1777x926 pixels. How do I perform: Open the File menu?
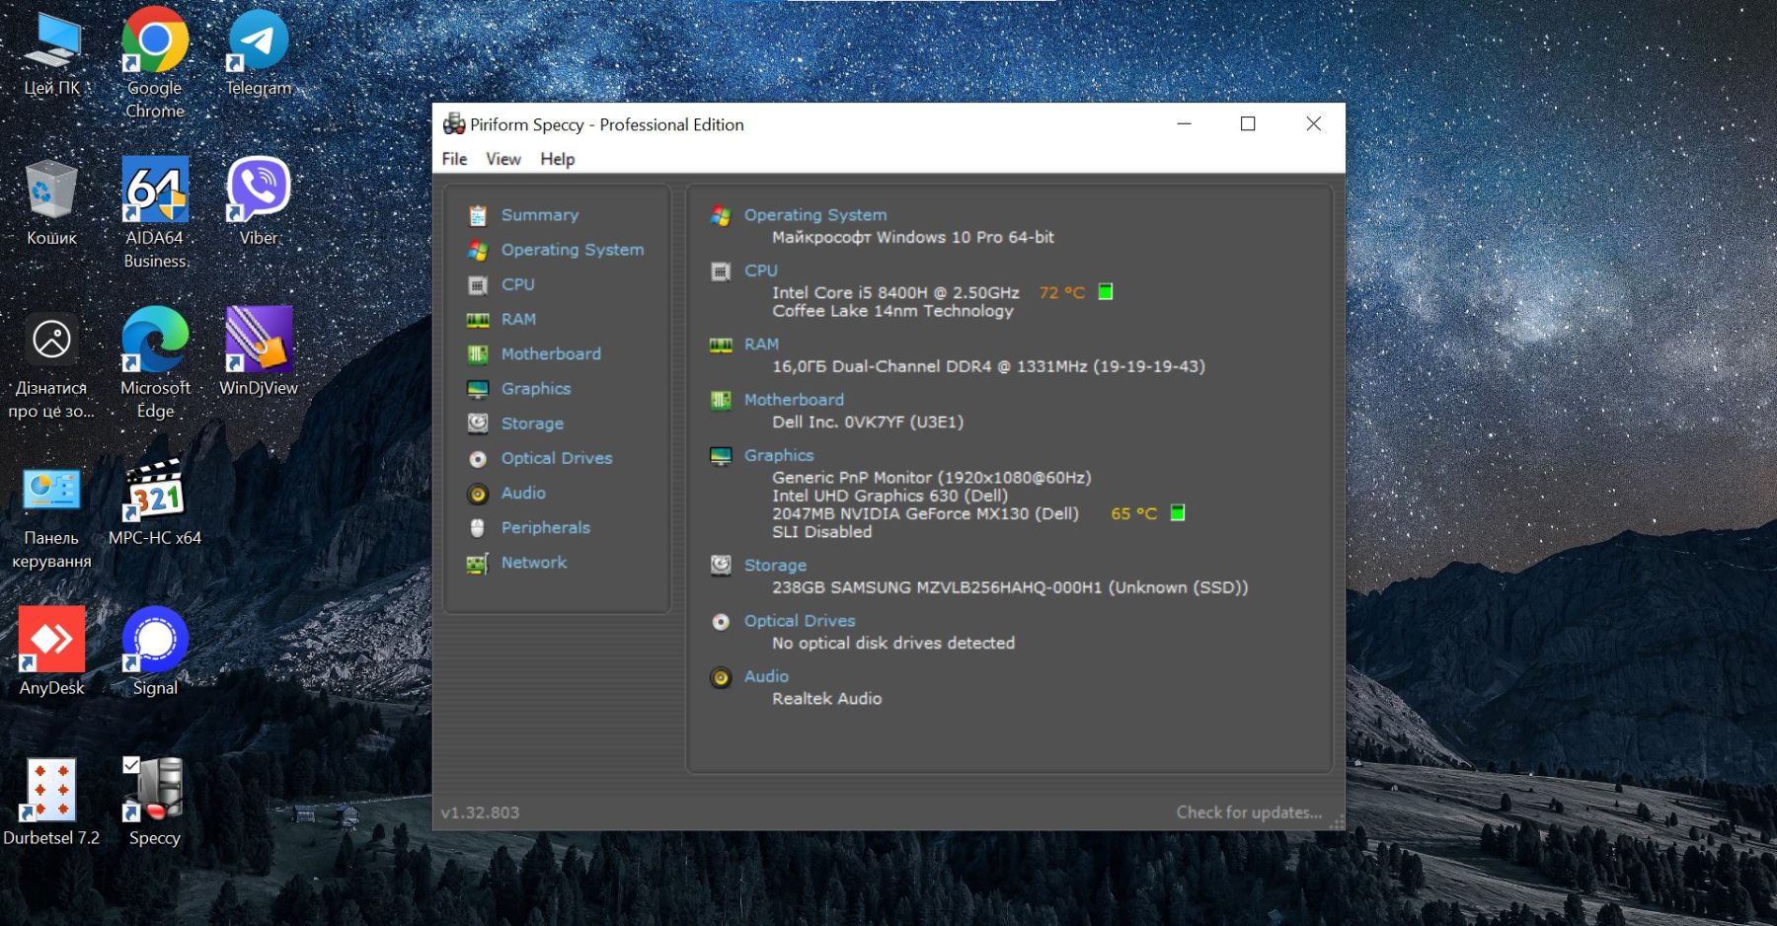[x=454, y=159]
